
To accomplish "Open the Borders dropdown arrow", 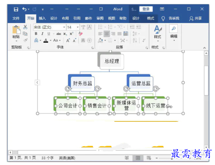I will 115,40.
